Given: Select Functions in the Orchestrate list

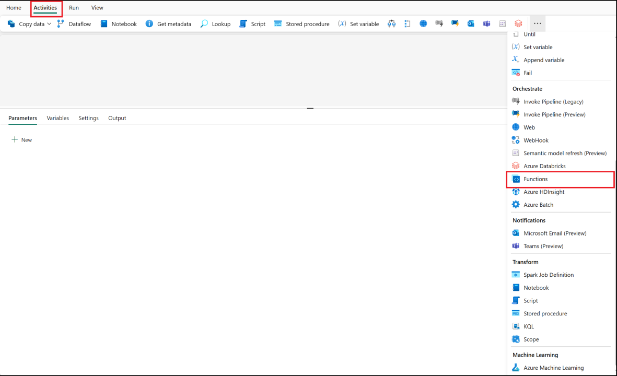Looking at the screenshot, I should [x=535, y=179].
